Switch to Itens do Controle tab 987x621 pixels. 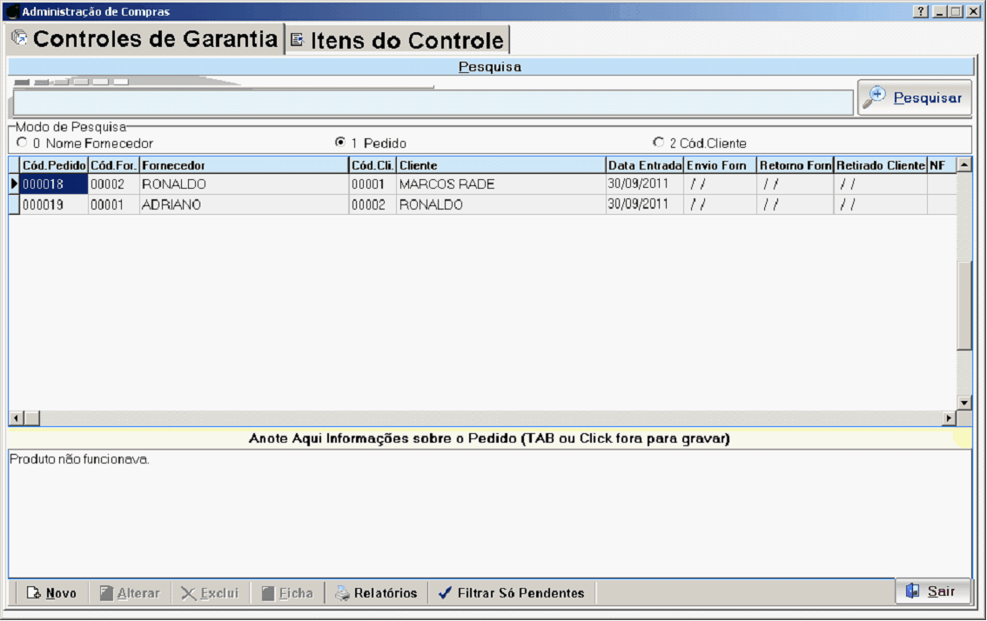click(x=397, y=41)
